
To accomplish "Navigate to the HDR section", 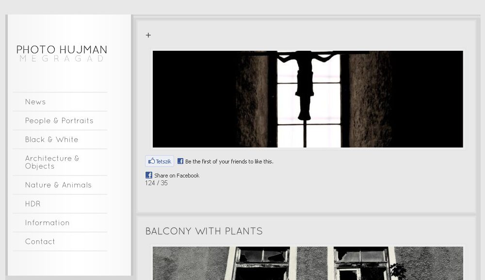I will 33,204.
